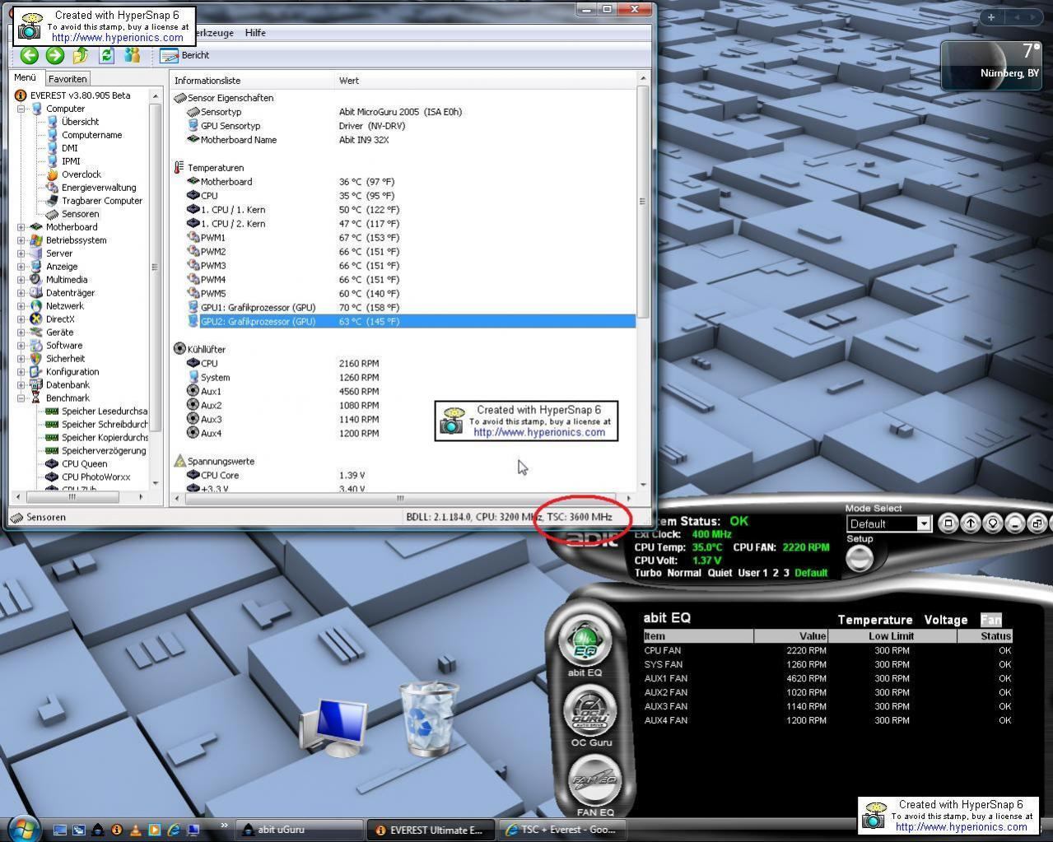Screen dimensions: 1053x842
Task: Collapse the Computer tree node
Action: pos(21,109)
